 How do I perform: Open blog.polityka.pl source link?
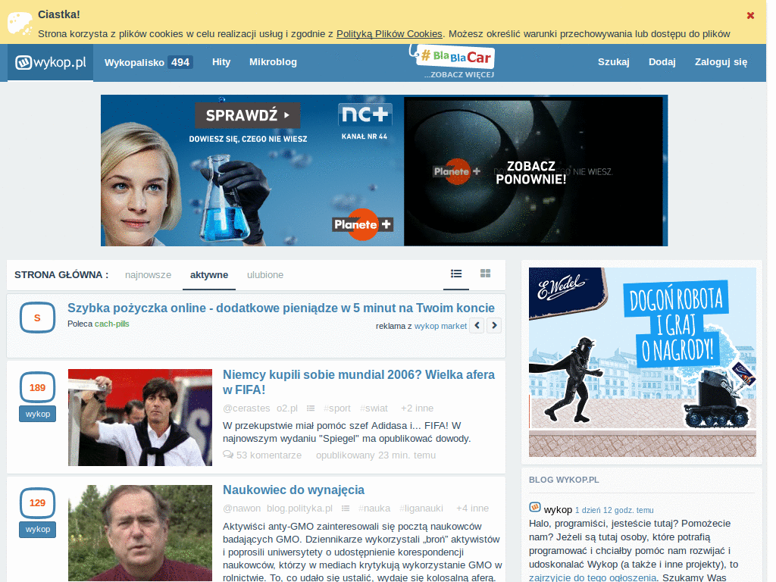click(x=299, y=508)
